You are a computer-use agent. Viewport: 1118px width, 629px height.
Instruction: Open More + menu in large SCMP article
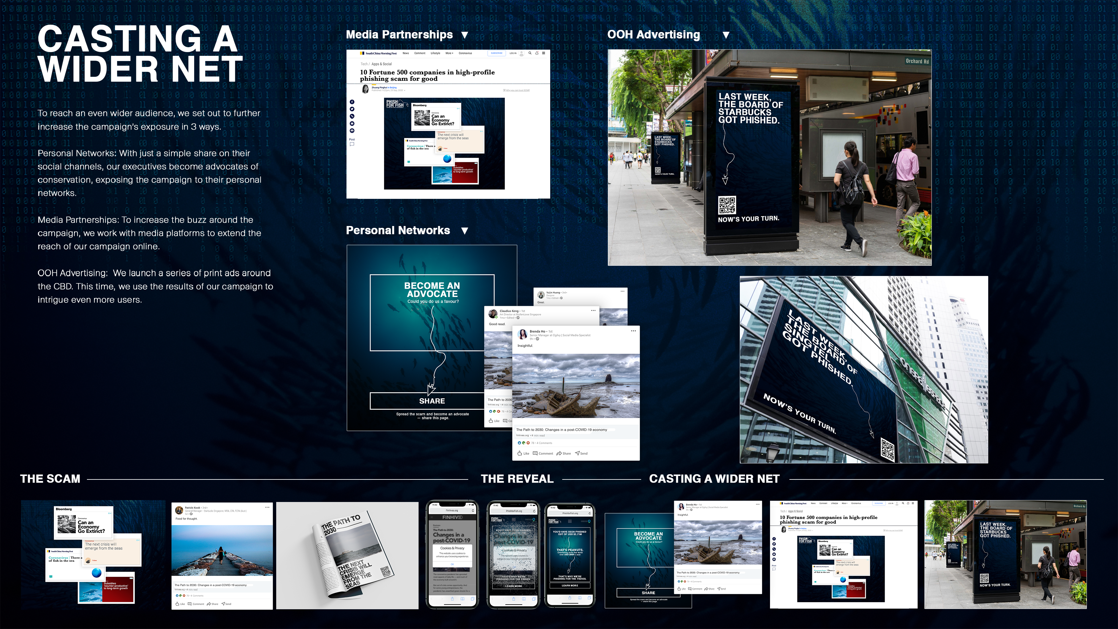(449, 53)
